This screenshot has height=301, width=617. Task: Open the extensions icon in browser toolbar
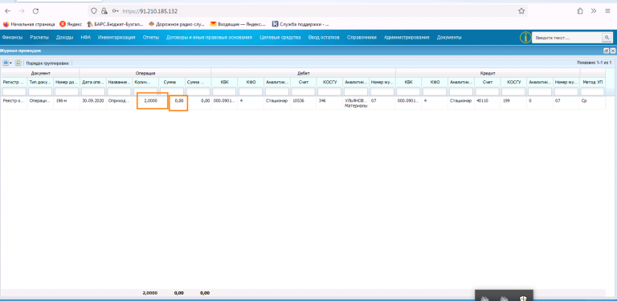[x=579, y=11]
